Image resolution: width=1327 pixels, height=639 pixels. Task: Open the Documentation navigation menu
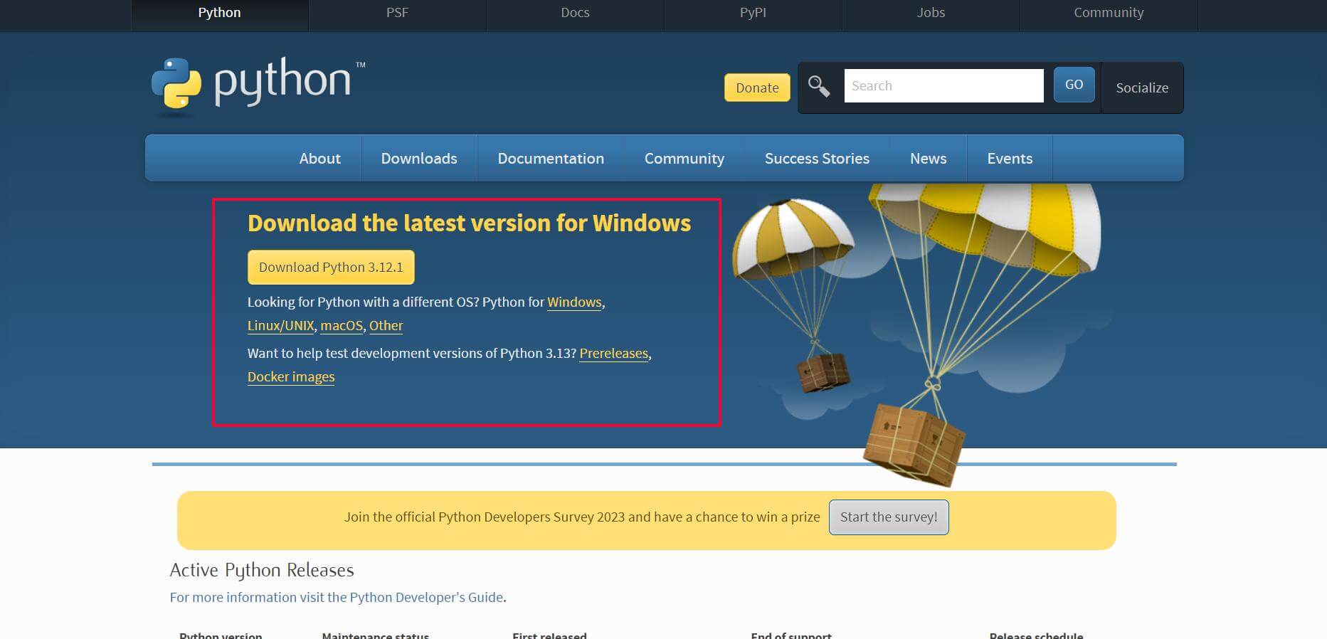point(551,158)
